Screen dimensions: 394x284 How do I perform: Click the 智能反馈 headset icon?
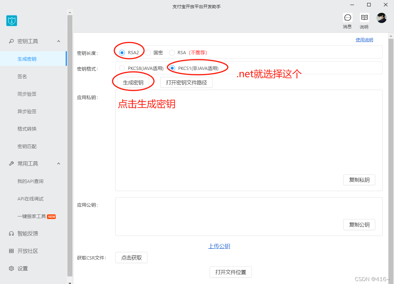[11, 234]
